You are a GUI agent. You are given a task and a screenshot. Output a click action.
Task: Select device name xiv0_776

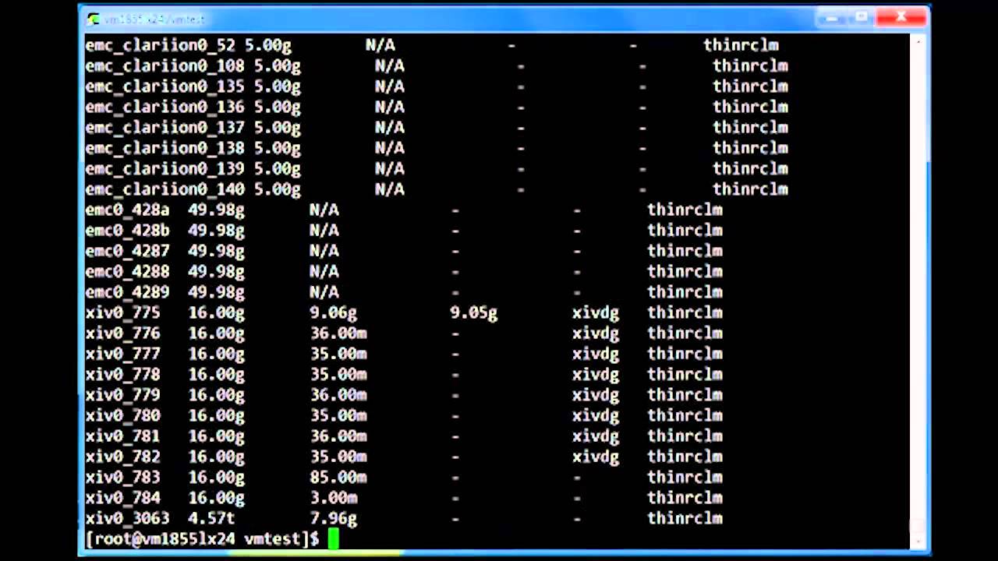[x=122, y=333]
